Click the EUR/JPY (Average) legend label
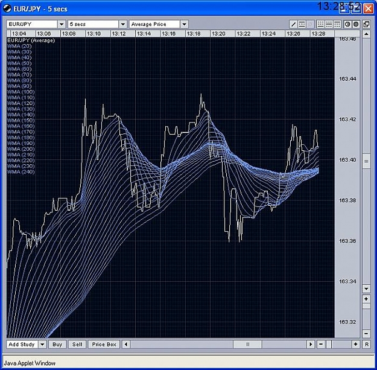Viewport: 377px width, 370px height. point(31,40)
